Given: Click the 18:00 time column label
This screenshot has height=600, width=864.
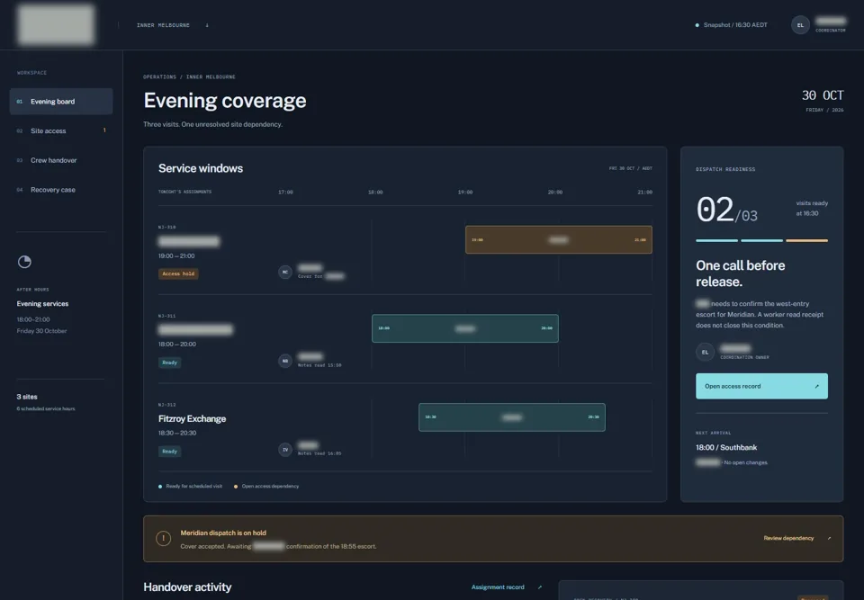Looking at the screenshot, I should [x=375, y=193].
